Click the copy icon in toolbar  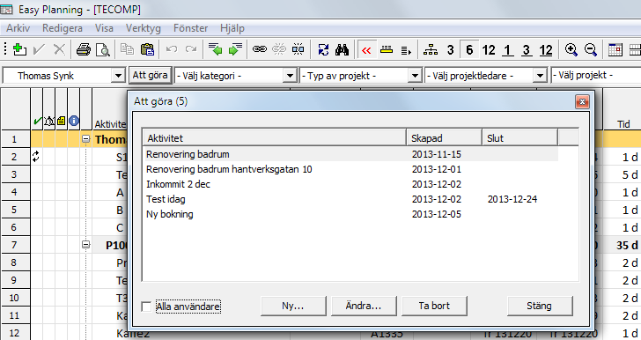tap(127, 49)
